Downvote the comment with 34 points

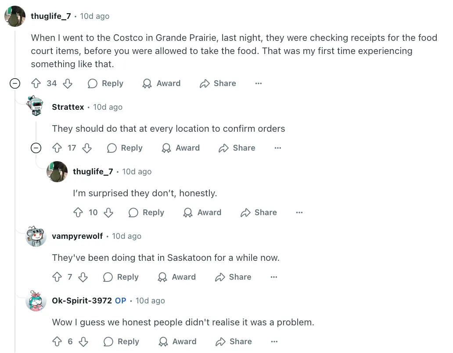pyautogui.click(x=68, y=83)
